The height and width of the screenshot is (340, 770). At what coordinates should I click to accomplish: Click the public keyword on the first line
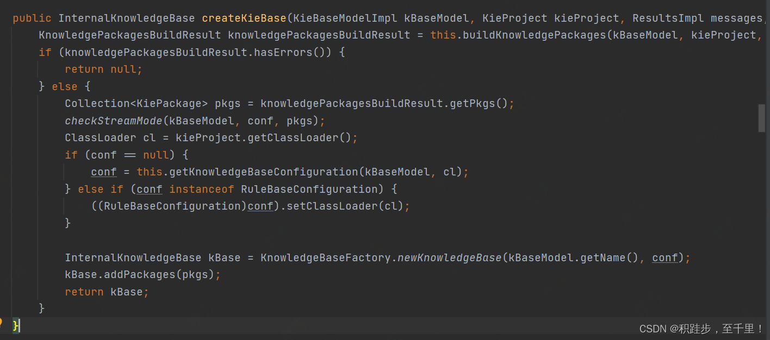coord(32,18)
